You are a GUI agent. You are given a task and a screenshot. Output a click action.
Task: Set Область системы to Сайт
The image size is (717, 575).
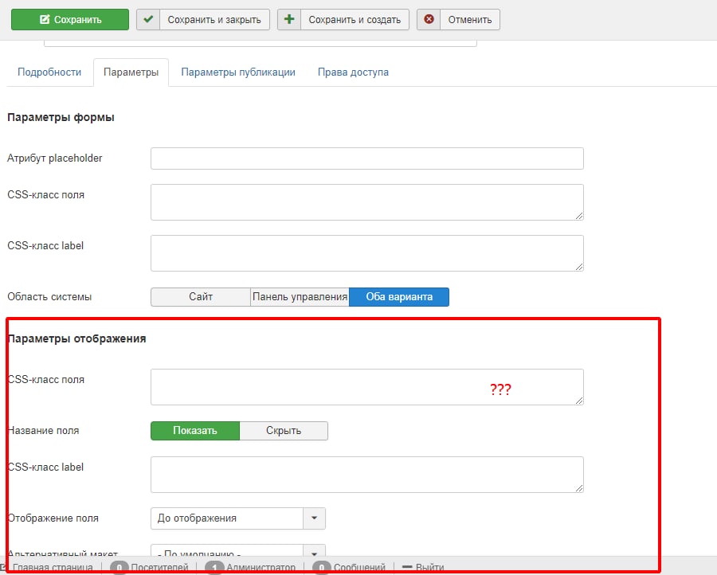(x=201, y=297)
